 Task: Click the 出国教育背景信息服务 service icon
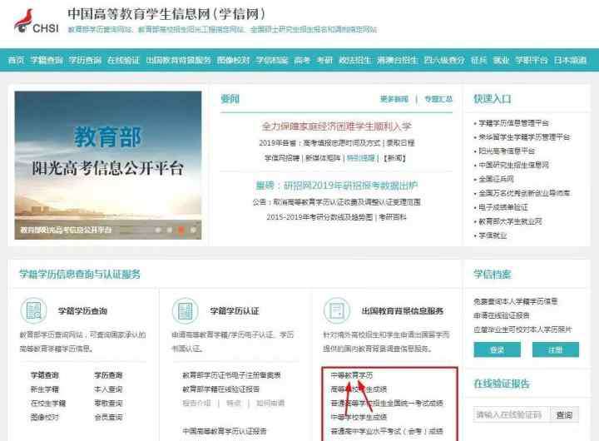(x=337, y=310)
